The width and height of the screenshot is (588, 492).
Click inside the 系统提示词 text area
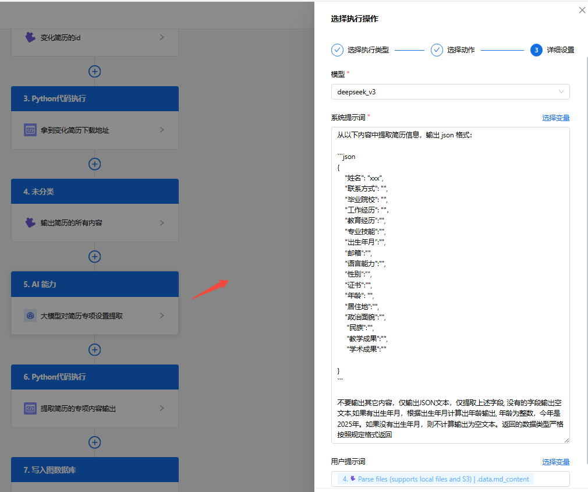click(451, 285)
